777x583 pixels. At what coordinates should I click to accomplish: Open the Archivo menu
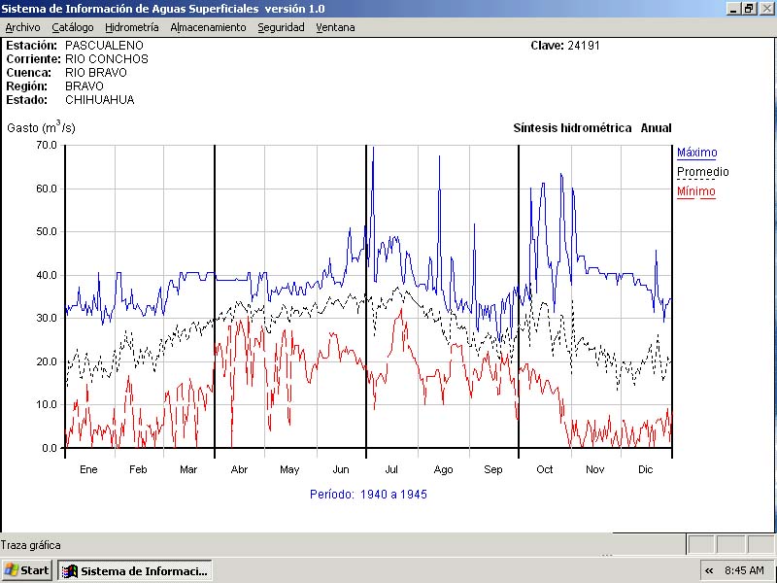point(22,27)
